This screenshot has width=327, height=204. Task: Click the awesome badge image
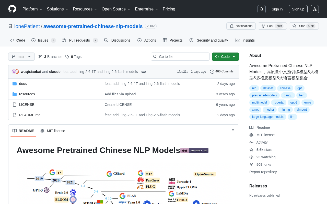194,150
